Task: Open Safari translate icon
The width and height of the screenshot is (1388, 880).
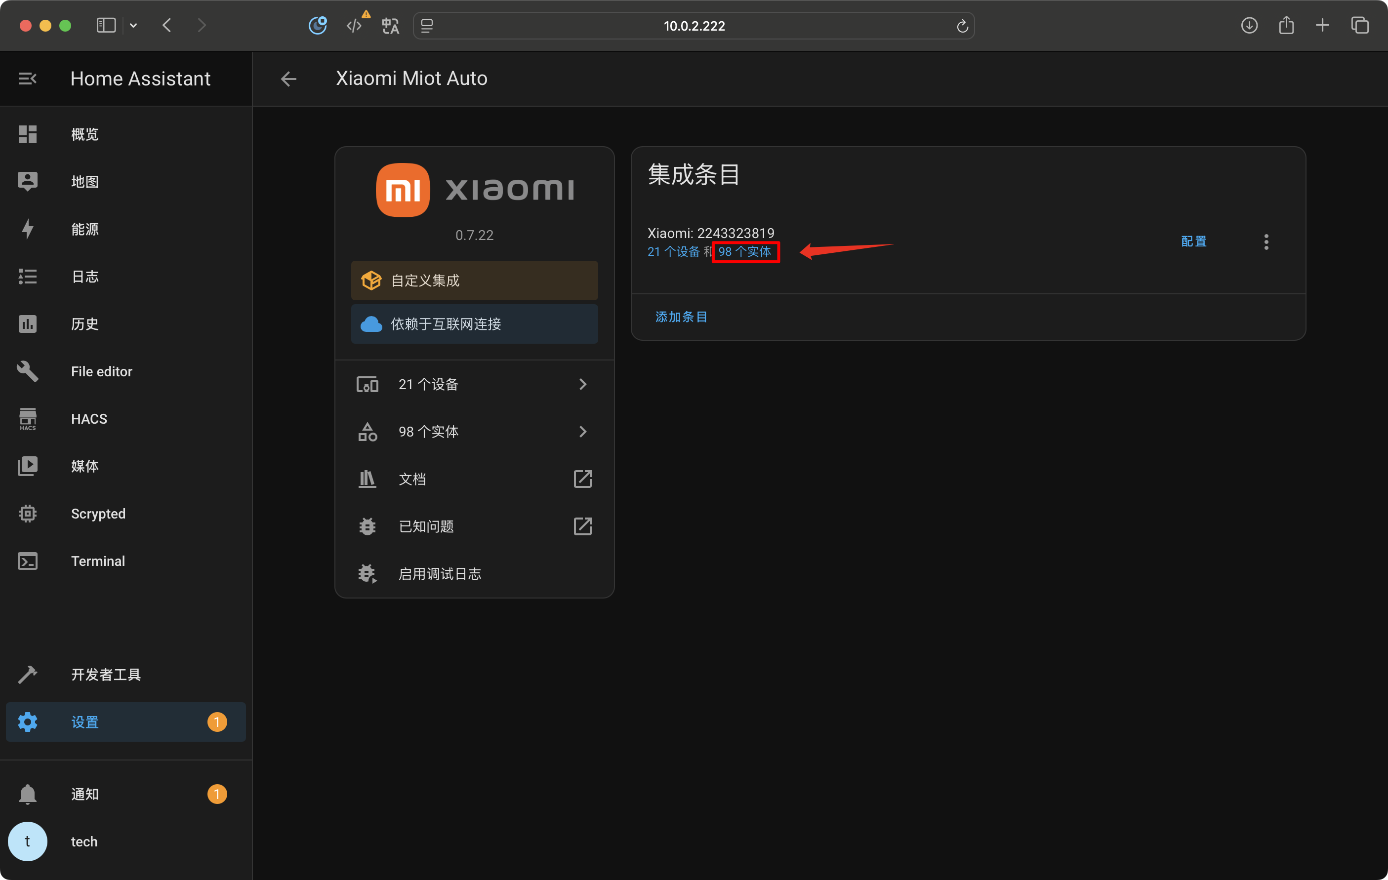Action: coord(390,25)
